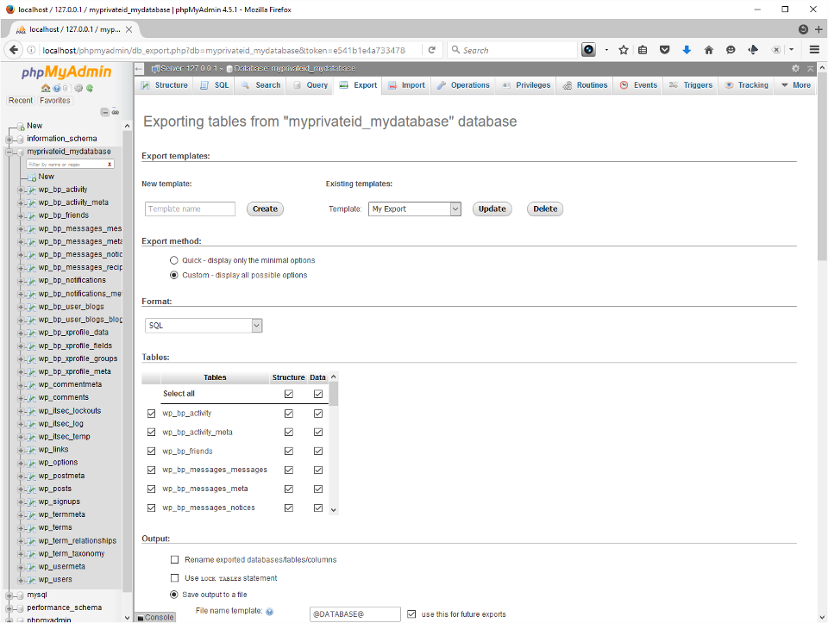Expand performance_schema database node

point(9,607)
